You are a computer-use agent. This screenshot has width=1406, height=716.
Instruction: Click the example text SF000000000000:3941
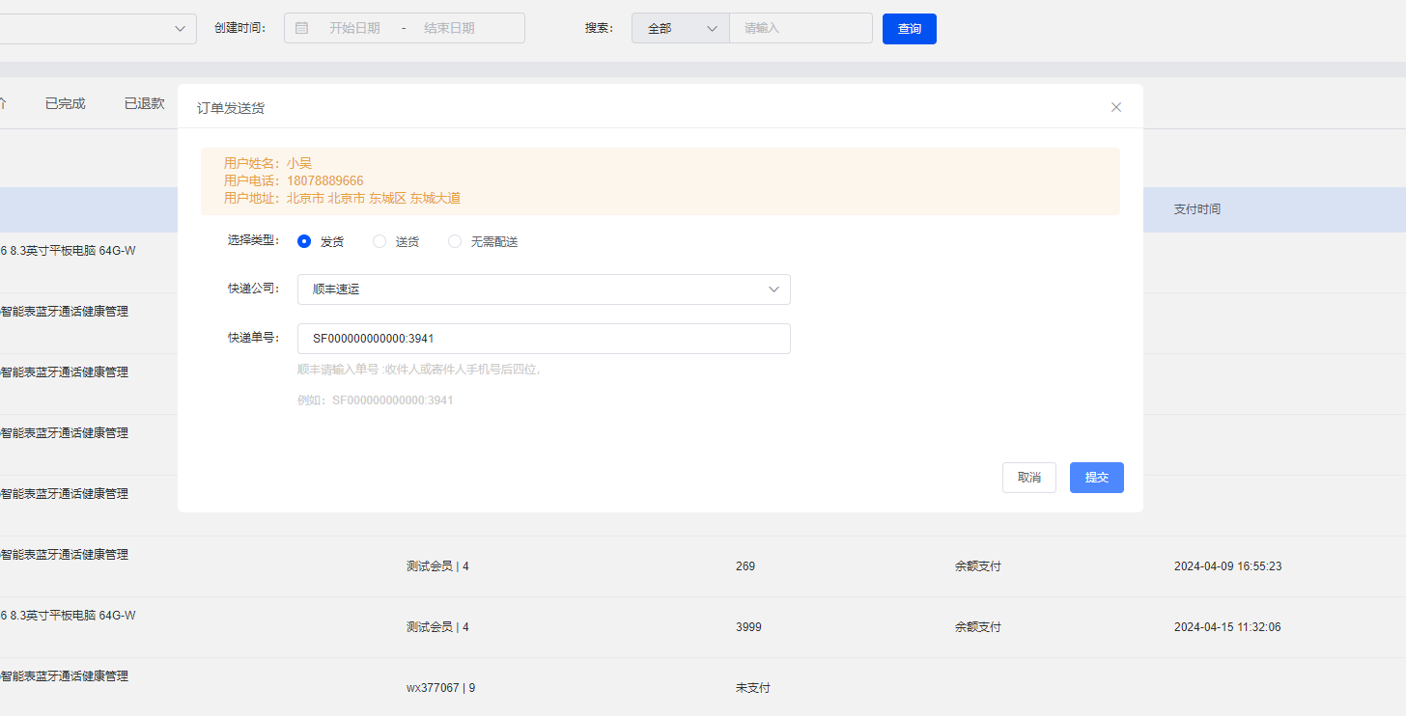click(x=392, y=400)
